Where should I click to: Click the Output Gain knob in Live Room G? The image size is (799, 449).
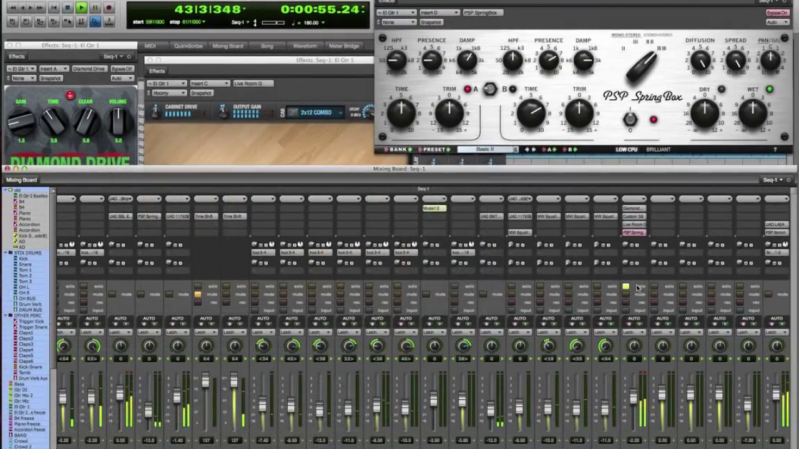223,112
